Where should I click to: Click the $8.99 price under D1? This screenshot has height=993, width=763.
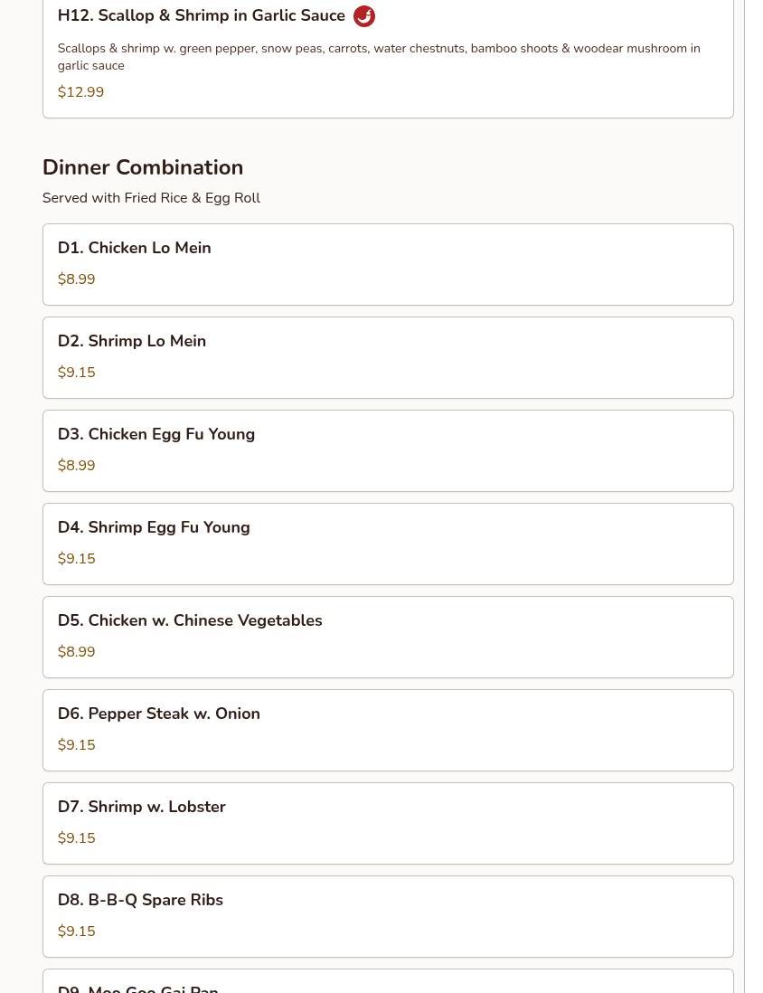coord(76,279)
